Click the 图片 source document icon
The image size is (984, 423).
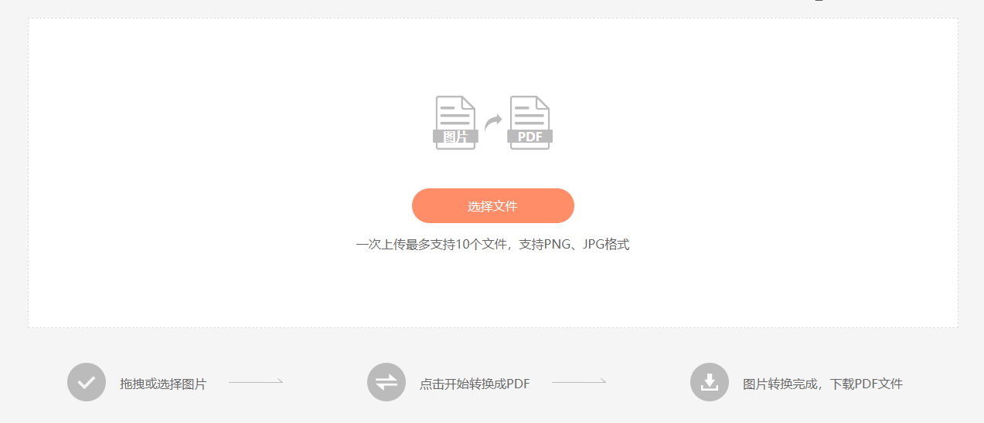point(455,123)
